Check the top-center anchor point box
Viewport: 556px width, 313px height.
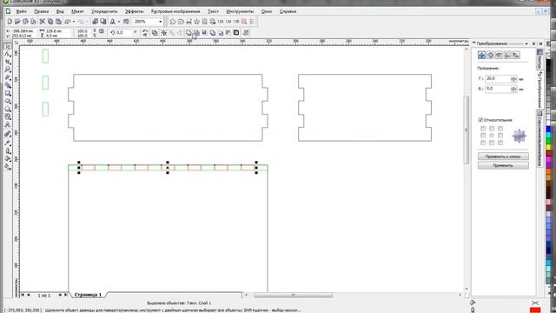(x=492, y=129)
